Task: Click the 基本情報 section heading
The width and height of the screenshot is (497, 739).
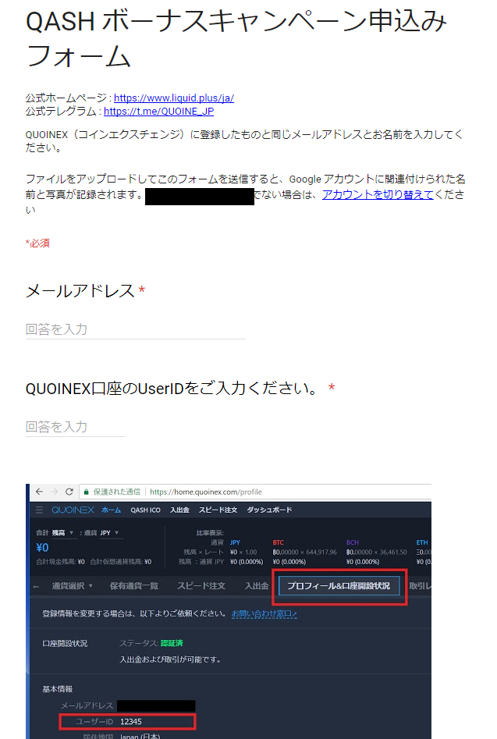Action: (x=58, y=689)
